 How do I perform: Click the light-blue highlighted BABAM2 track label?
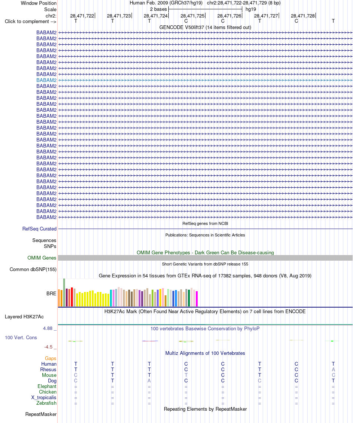point(46,80)
